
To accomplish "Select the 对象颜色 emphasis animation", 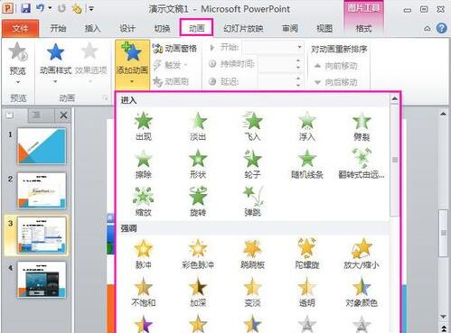I will point(362,291).
